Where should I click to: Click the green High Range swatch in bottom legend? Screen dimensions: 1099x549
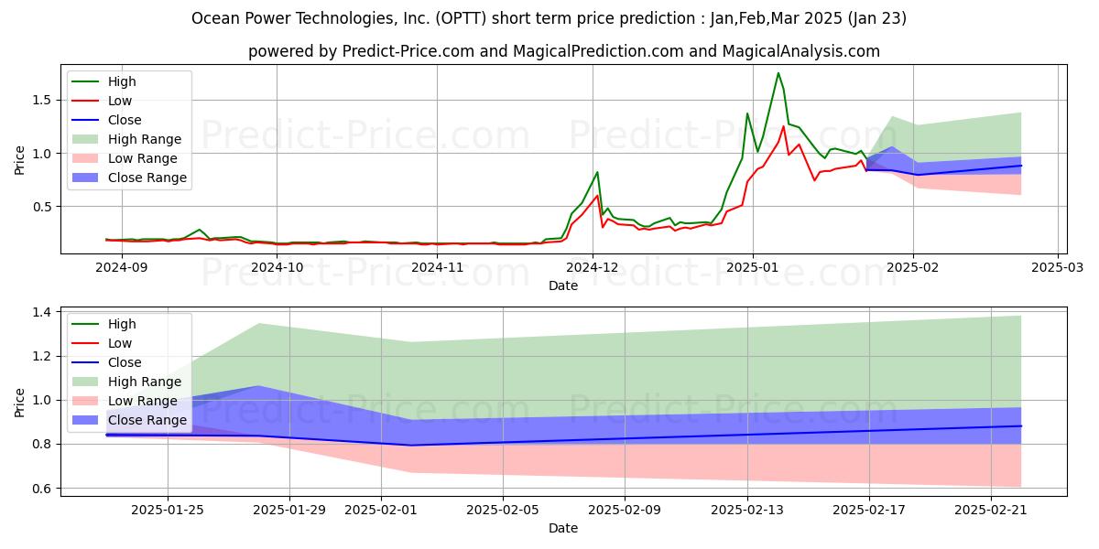(x=88, y=382)
